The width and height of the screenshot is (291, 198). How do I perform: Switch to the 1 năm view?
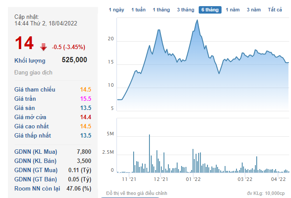coord(233,10)
